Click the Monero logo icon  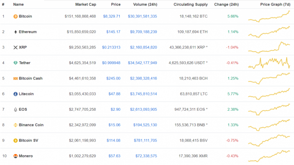tap(15, 156)
